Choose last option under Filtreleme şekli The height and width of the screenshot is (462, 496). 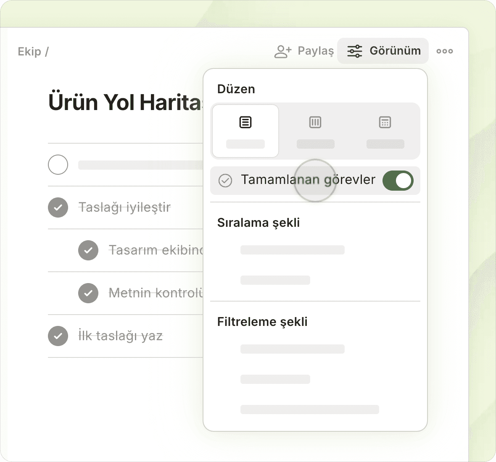tap(309, 409)
